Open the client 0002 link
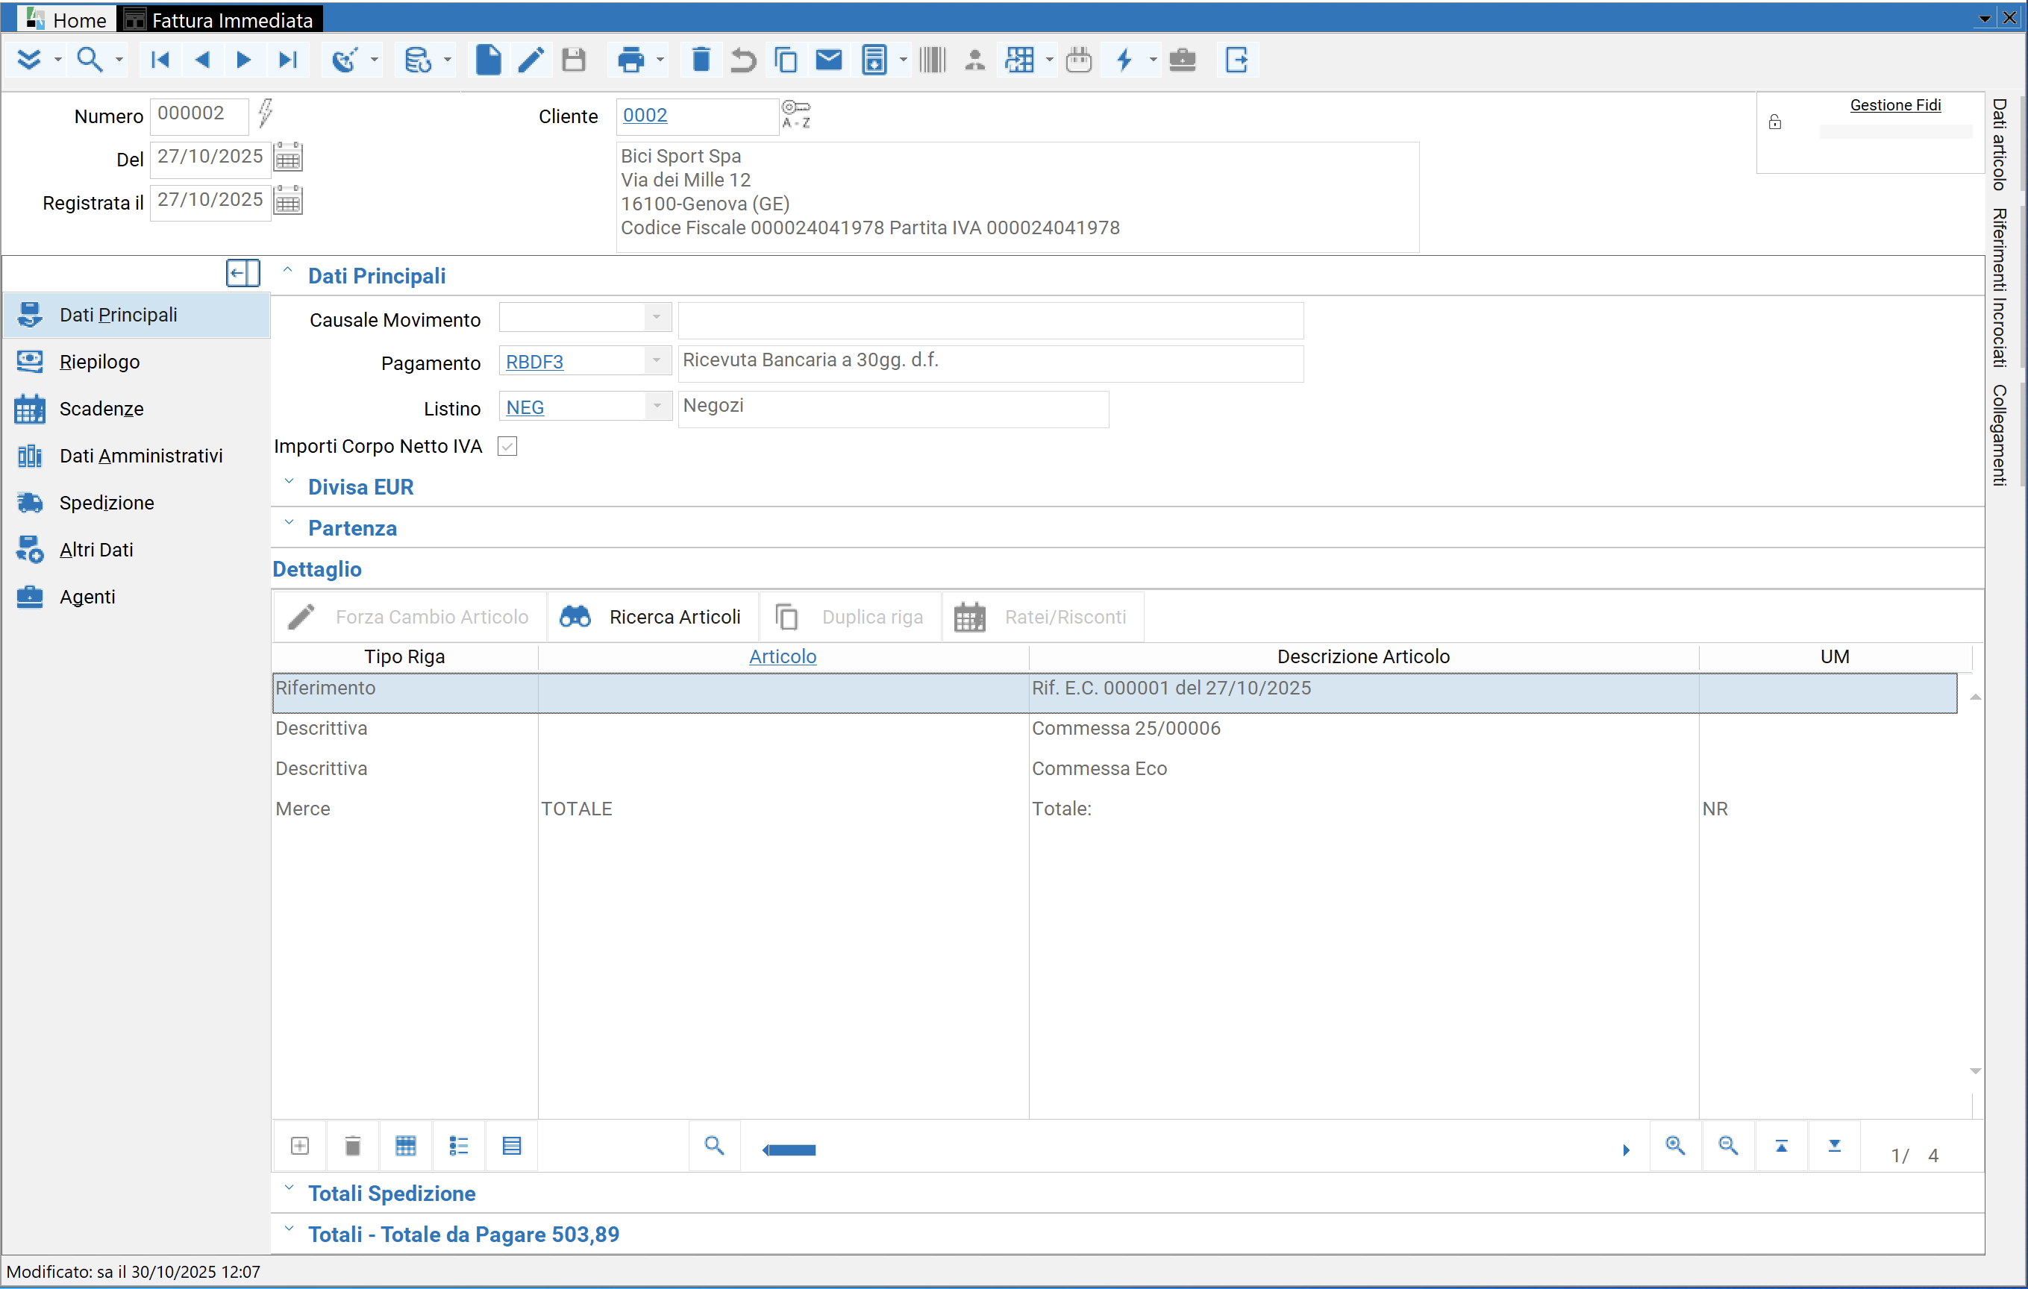Viewport: 2028px width, 1289px height. 645,116
